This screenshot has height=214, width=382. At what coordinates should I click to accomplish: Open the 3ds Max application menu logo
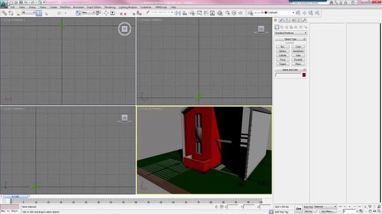click(4, 4)
